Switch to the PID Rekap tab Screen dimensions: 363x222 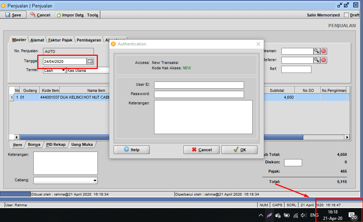pyautogui.click(x=56, y=145)
